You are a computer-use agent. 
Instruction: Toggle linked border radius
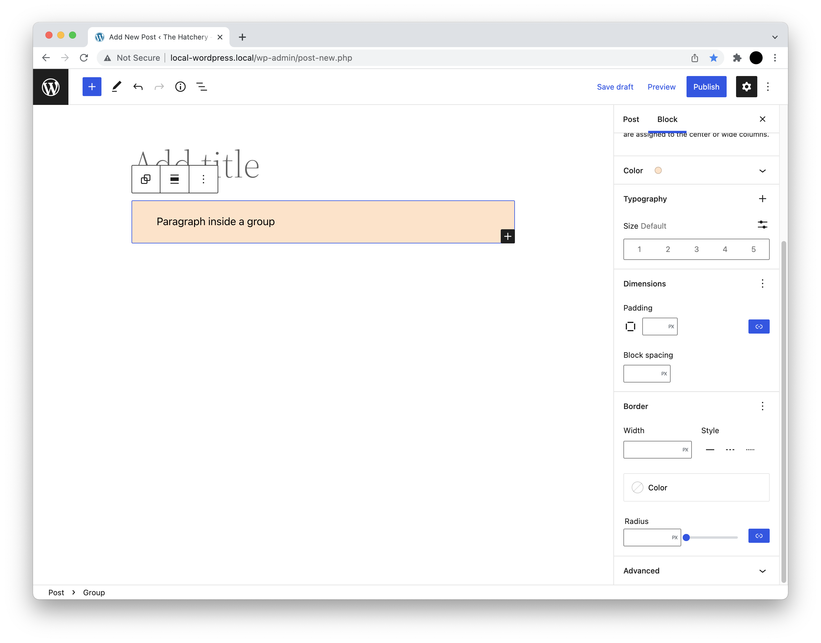pos(759,536)
